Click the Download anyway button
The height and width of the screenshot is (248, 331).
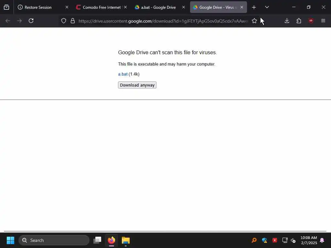(x=137, y=85)
